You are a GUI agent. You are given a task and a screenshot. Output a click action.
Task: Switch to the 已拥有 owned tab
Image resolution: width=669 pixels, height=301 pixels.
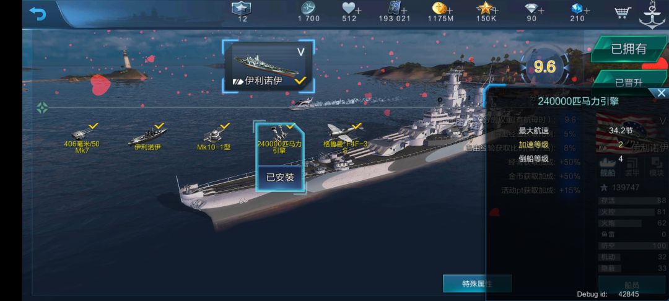click(x=629, y=49)
